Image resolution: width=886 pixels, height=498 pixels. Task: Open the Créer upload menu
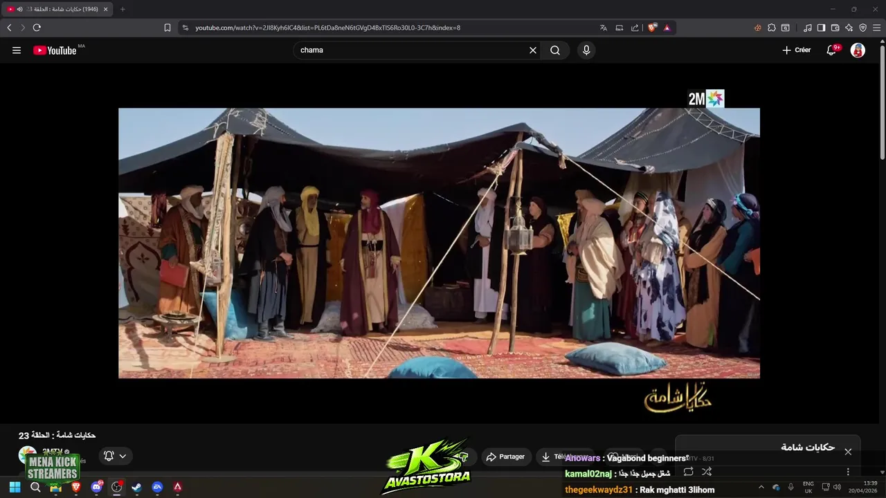[797, 50]
